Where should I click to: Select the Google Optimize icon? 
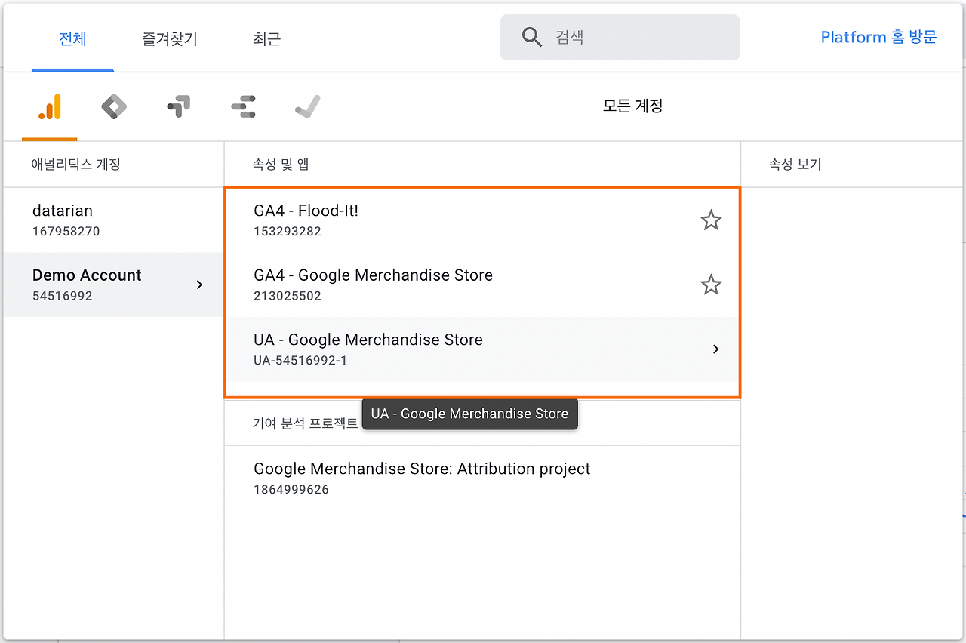click(179, 107)
